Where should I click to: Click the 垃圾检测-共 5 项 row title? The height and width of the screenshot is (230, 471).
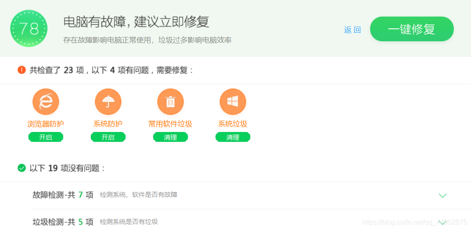click(63, 222)
